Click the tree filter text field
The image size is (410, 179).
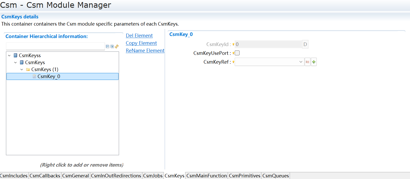point(55,46)
